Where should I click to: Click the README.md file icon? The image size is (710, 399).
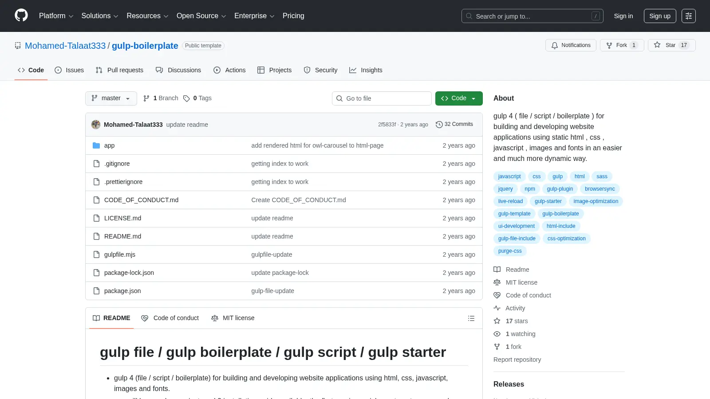click(96, 236)
